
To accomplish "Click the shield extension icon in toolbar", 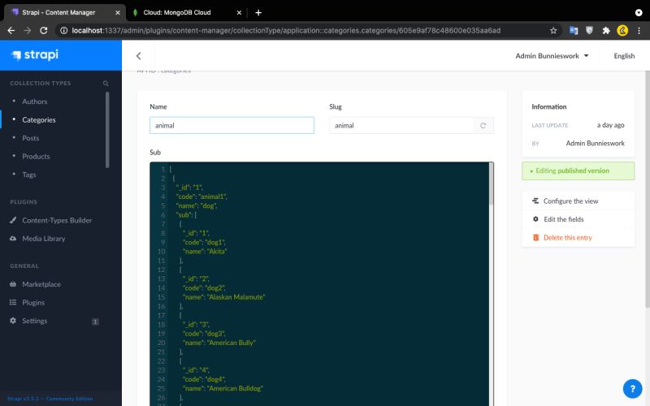I will 590,30.
